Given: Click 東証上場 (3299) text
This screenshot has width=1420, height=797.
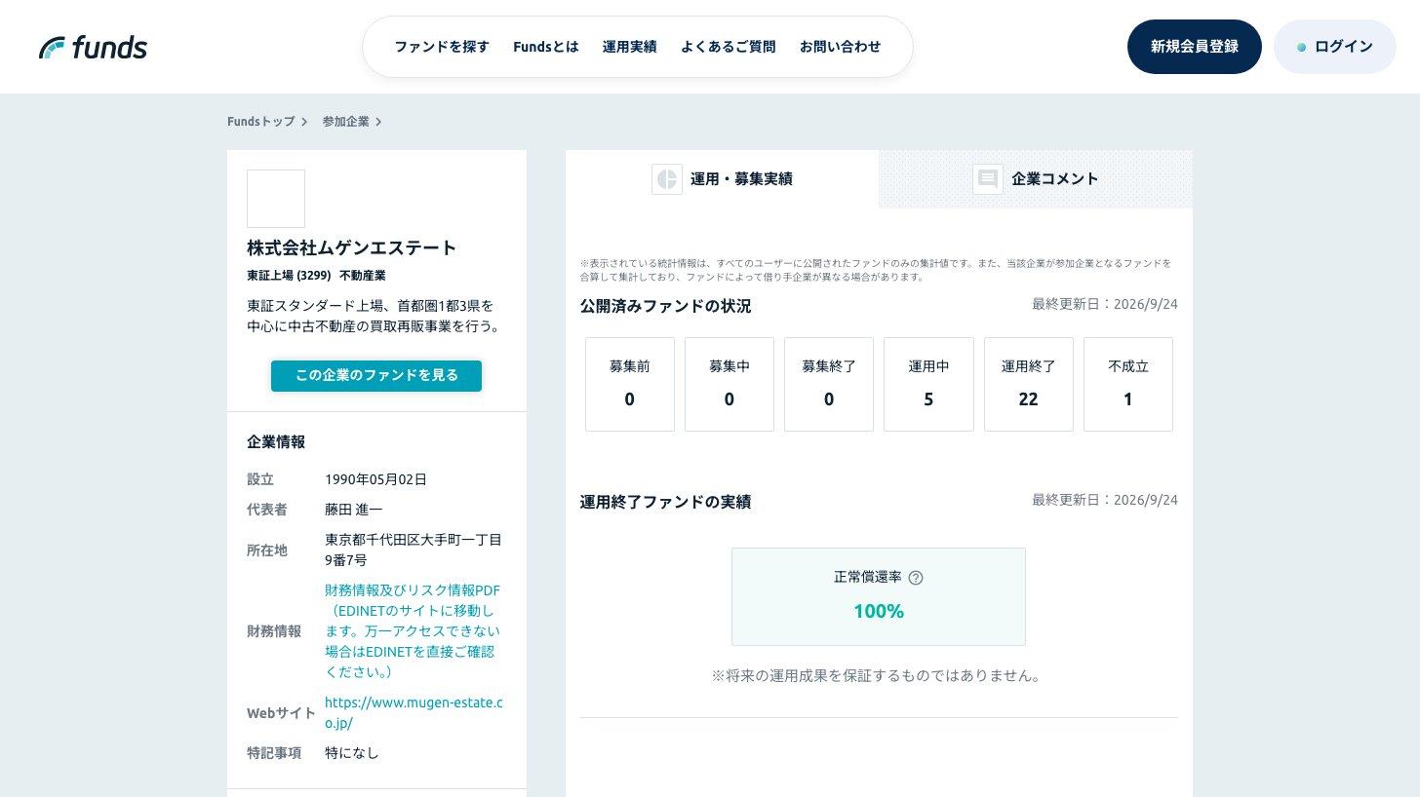Looking at the screenshot, I should click(289, 276).
